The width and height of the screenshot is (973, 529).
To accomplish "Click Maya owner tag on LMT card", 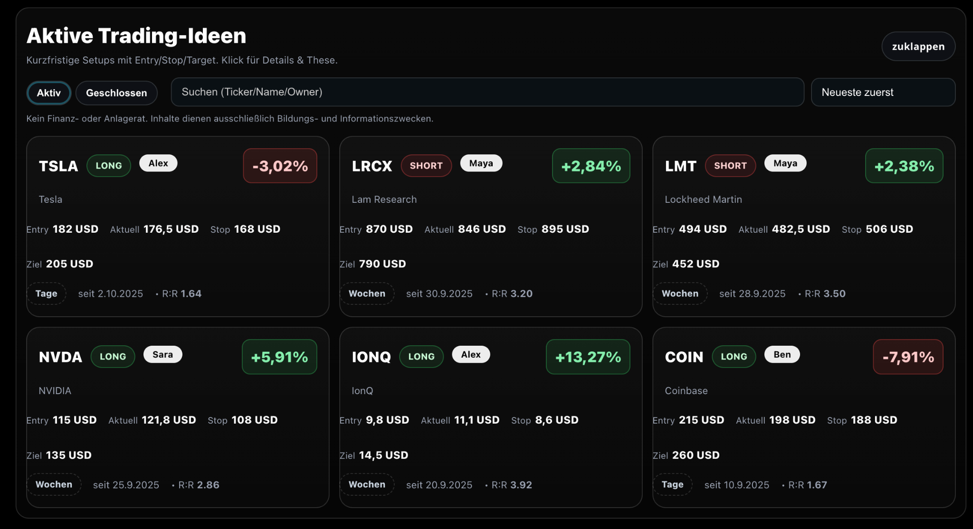I will click(785, 163).
